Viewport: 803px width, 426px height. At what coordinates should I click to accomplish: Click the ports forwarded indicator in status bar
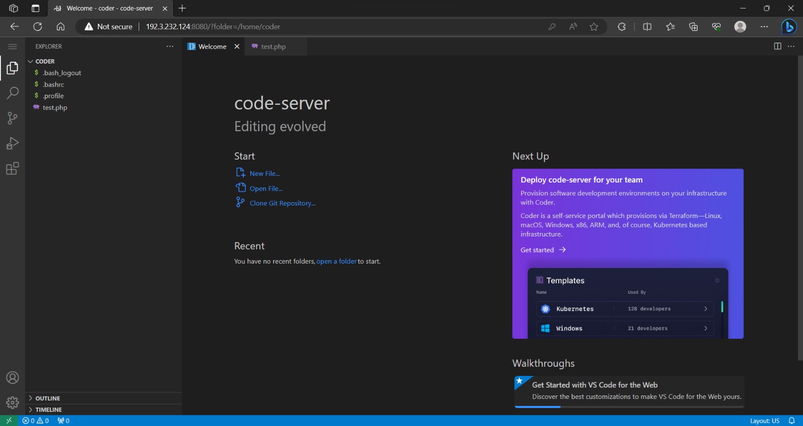(x=64, y=420)
